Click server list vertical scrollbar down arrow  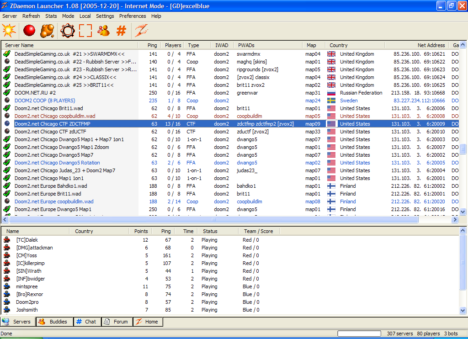463,212
